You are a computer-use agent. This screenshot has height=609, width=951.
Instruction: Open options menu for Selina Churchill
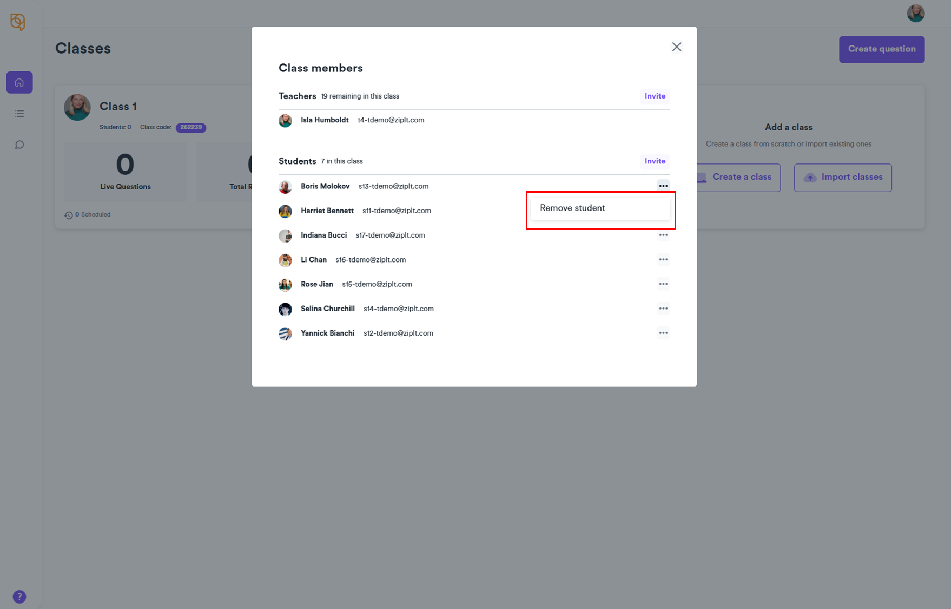[663, 309]
